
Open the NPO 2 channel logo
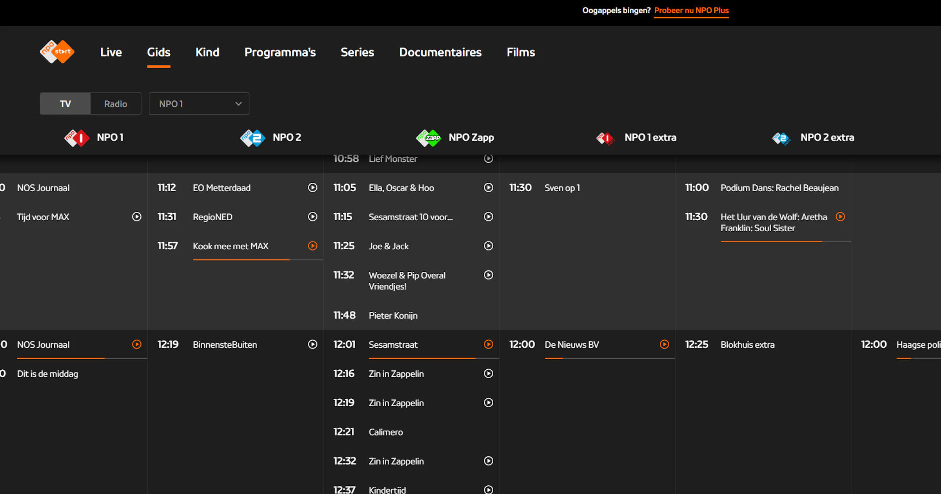pyautogui.click(x=253, y=138)
